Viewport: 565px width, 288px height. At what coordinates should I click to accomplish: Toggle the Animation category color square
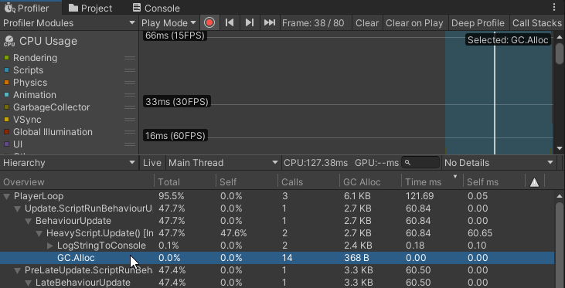tap(6, 95)
